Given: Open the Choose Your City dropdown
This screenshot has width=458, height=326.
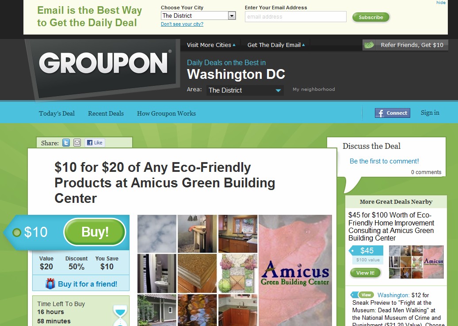Looking at the screenshot, I should coord(198,16).
